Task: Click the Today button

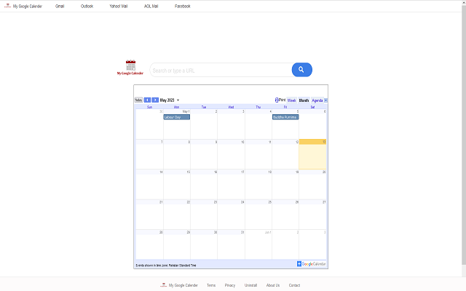Action: coord(139,100)
